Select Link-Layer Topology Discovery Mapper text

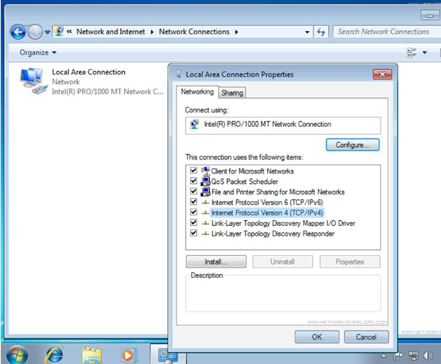click(x=283, y=223)
